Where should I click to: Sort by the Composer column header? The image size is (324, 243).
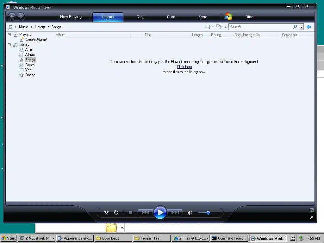(x=297, y=35)
